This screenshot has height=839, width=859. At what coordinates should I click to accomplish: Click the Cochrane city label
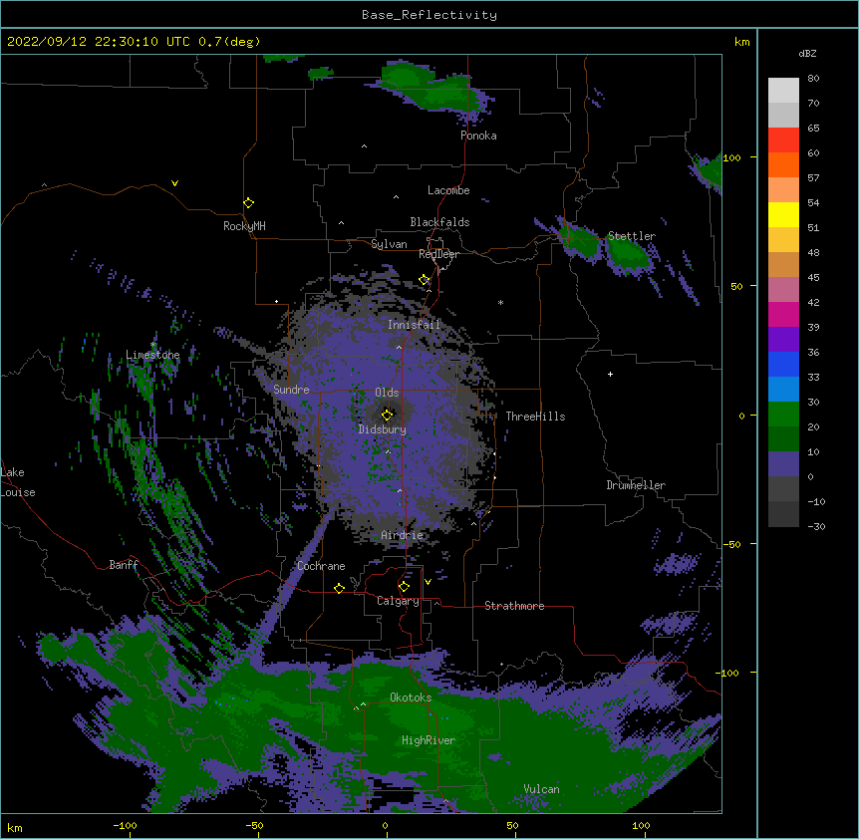321,566
